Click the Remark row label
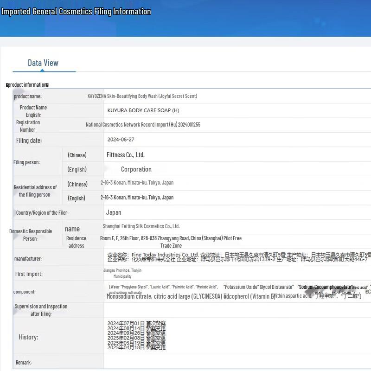 click(x=24, y=362)
